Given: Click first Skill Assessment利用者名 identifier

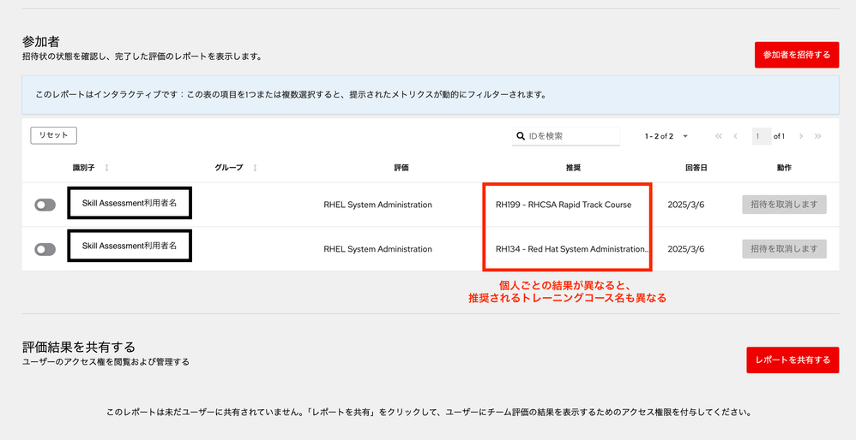Looking at the screenshot, I should [130, 204].
